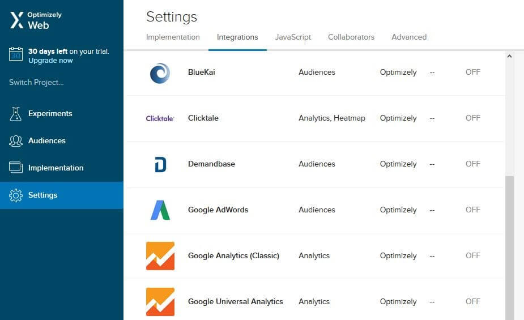Toggle the Demandbase OFF status
The width and height of the screenshot is (524, 320).
click(x=473, y=164)
